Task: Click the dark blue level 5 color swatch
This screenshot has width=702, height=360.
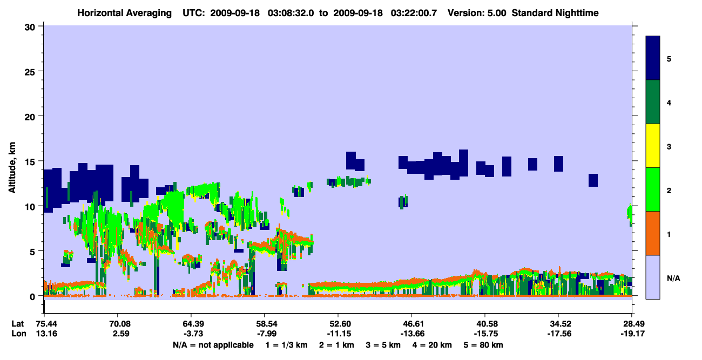Action: 653,58
